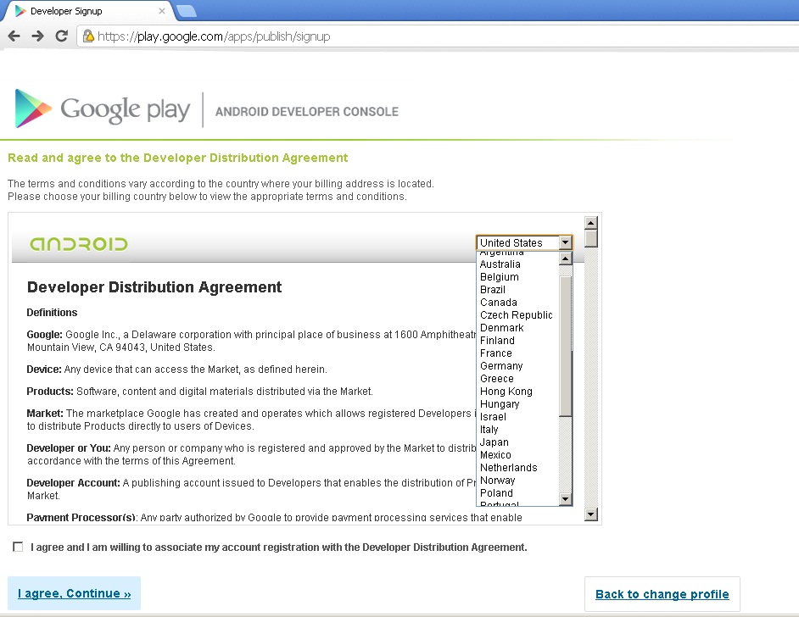Select Norway in the country list
Image resolution: width=799 pixels, height=617 pixels.
[x=517, y=481]
